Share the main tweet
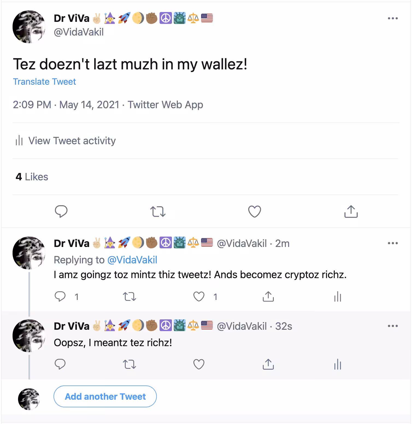This screenshot has height=424, width=412. [351, 211]
